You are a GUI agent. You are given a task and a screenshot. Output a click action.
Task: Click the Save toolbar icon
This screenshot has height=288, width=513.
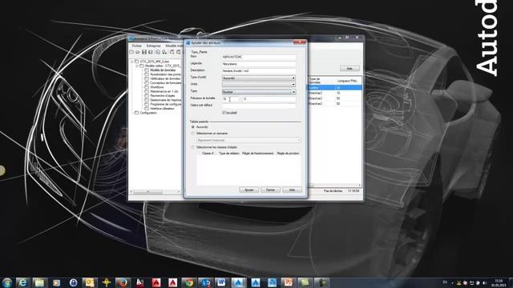coord(144,52)
